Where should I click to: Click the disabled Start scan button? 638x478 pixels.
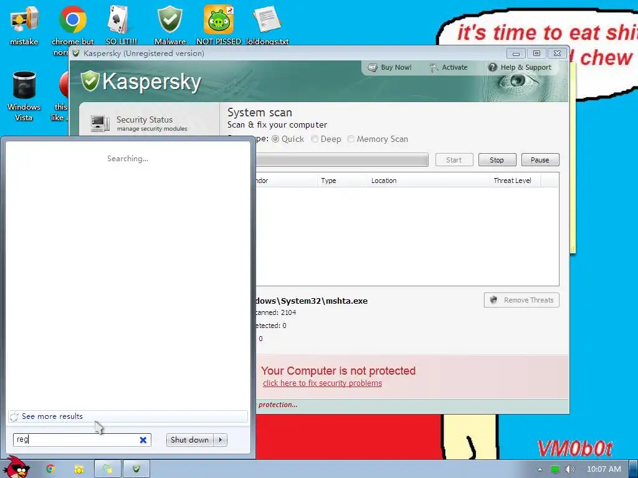tap(454, 160)
